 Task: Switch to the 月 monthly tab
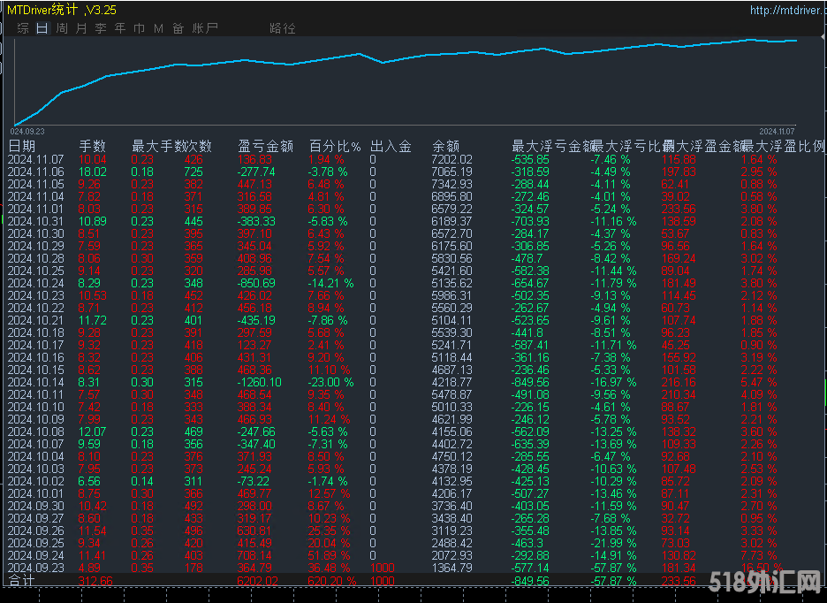click(x=81, y=28)
